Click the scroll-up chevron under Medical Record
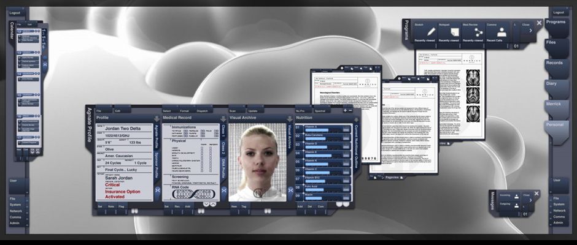Image resolution: width=577 pixels, height=245 pixels. [x=212, y=204]
